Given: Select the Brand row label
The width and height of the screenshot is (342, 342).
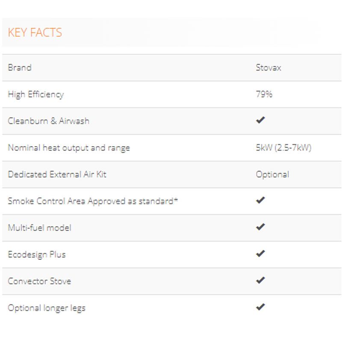Looking at the screenshot, I should [x=20, y=68].
